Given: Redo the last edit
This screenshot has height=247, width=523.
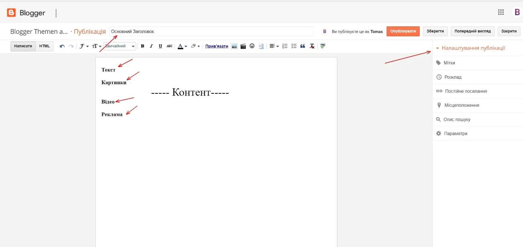Looking at the screenshot, I should click(x=71, y=46).
